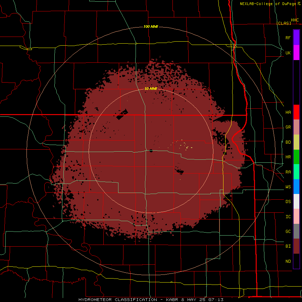Viewport: 302px width, 302px height.
Task: Click the 50 NMI range ring label
Action: [151, 89]
